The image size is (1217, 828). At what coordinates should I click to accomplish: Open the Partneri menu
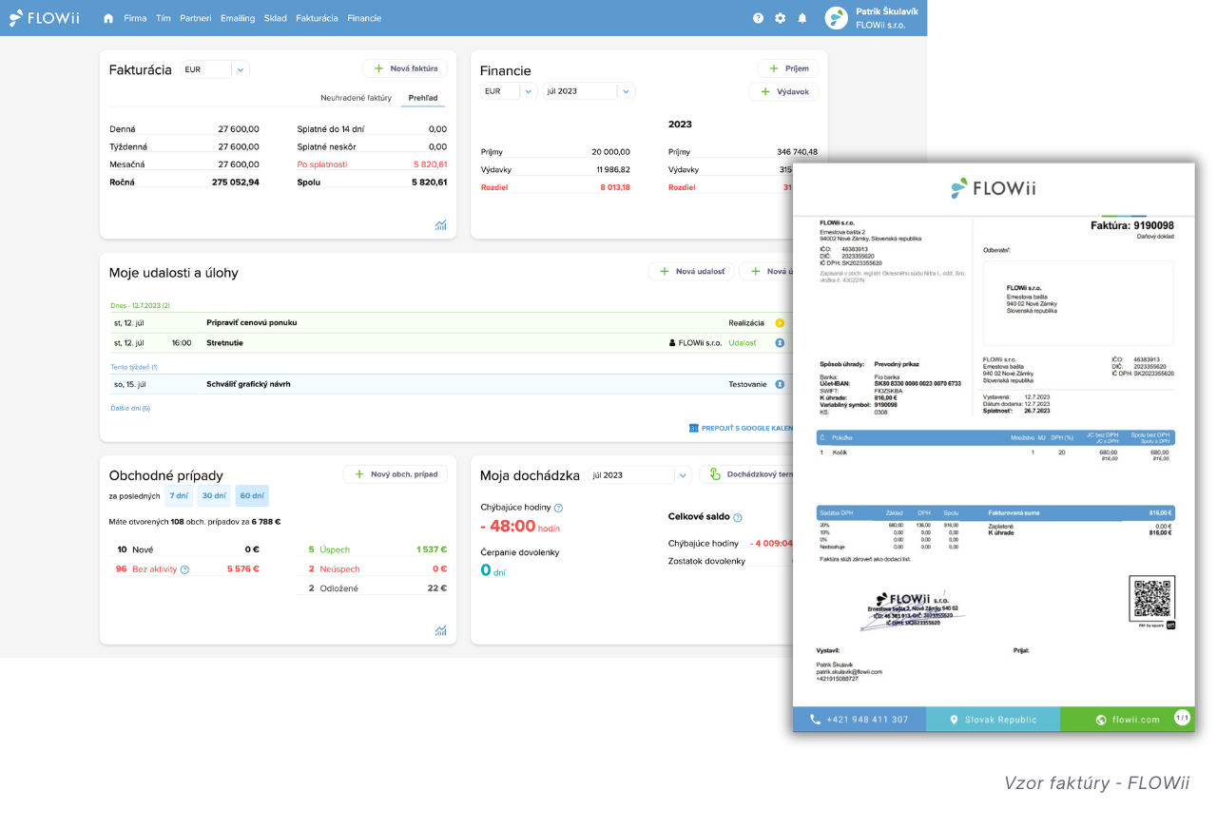(x=196, y=18)
